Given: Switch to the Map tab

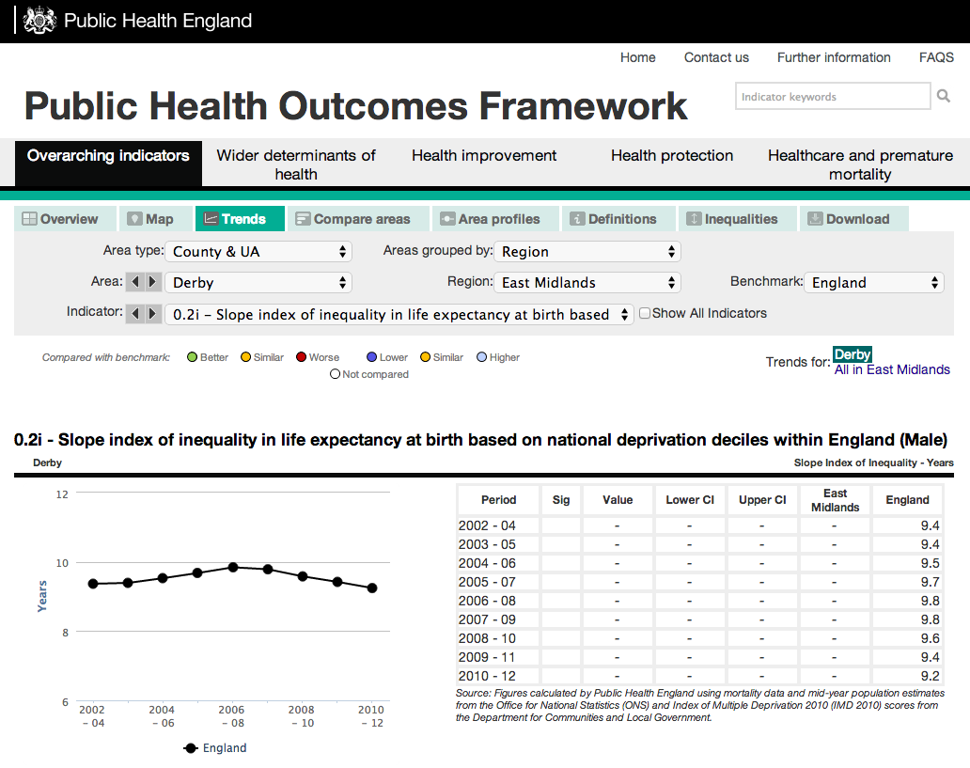Looking at the screenshot, I should (x=155, y=219).
